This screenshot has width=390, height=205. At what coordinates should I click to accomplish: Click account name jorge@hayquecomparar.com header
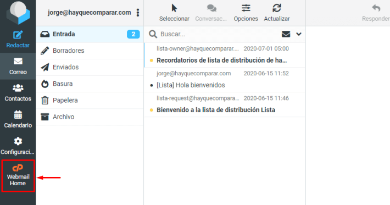[90, 13]
